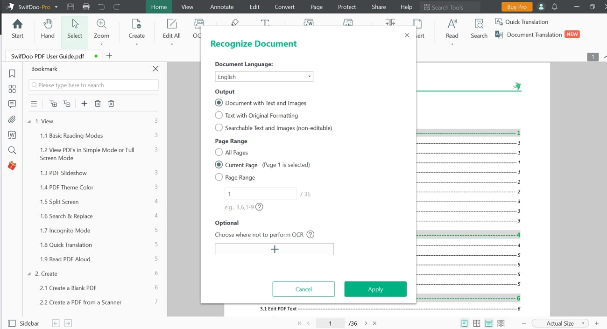Click the gift promotion icon in sidebar

(x=12, y=165)
